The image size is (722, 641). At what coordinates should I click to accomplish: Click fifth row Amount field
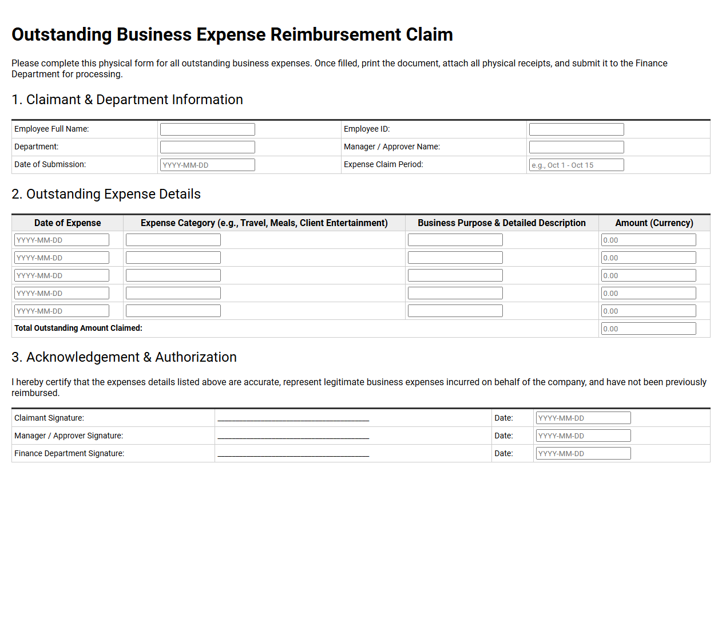pyautogui.click(x=649, y=311)
